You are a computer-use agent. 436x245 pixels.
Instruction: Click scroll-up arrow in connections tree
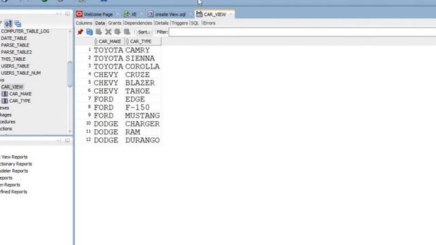click(x=69, y=31)
